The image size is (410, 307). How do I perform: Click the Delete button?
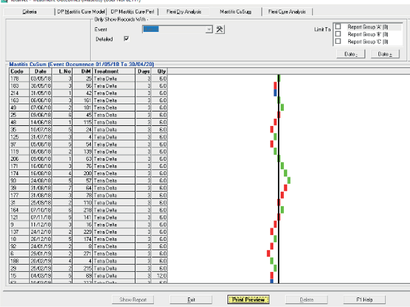(x=307, y=300)
